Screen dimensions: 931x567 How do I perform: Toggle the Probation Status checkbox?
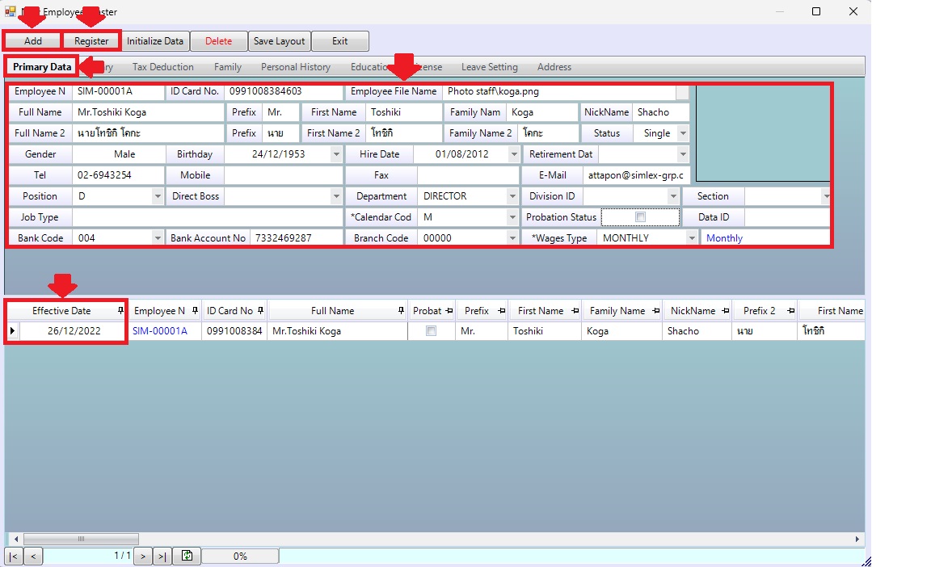[x=640, y=217]
